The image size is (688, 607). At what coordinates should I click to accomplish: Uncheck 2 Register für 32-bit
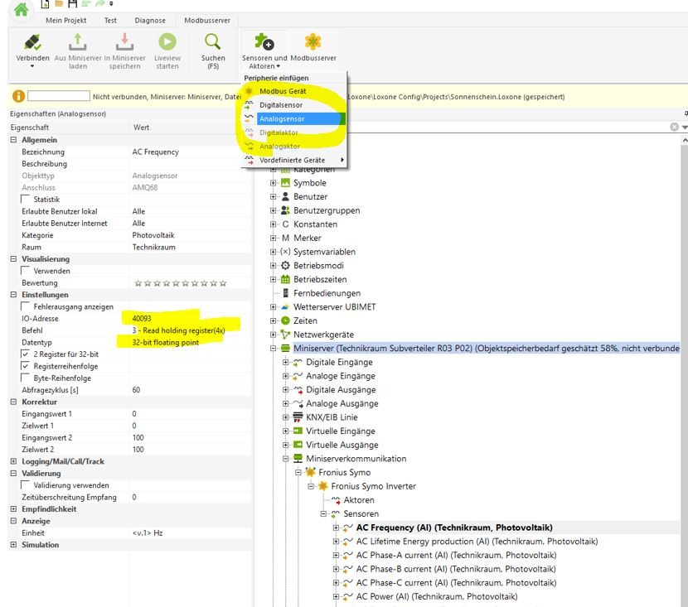[26, 354]
